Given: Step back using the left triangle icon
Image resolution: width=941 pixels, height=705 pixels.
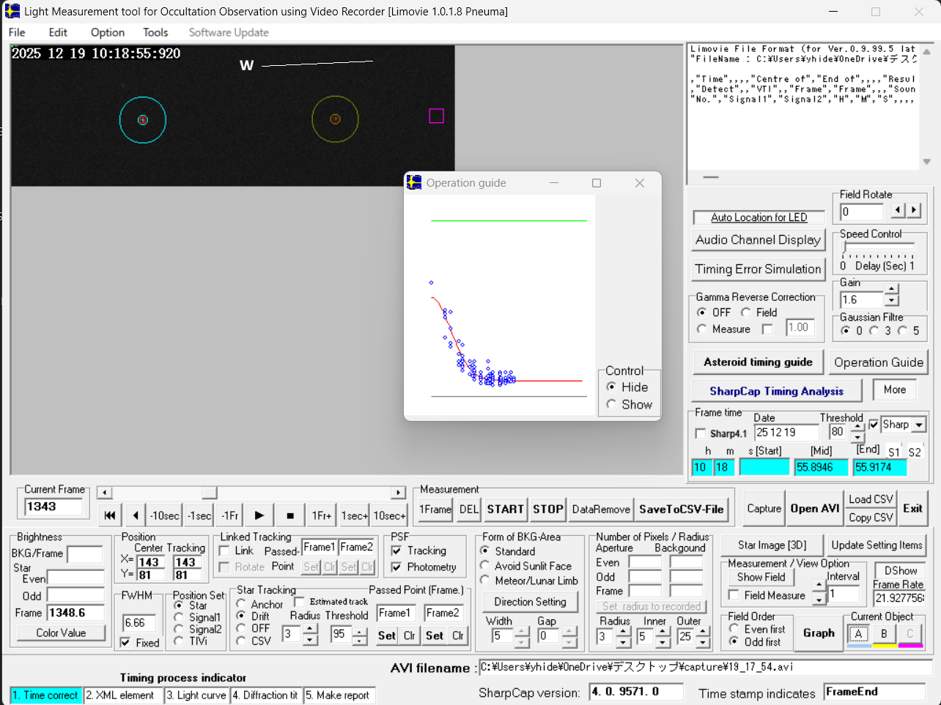Looking at the screenshot, I should click(136, 515).
